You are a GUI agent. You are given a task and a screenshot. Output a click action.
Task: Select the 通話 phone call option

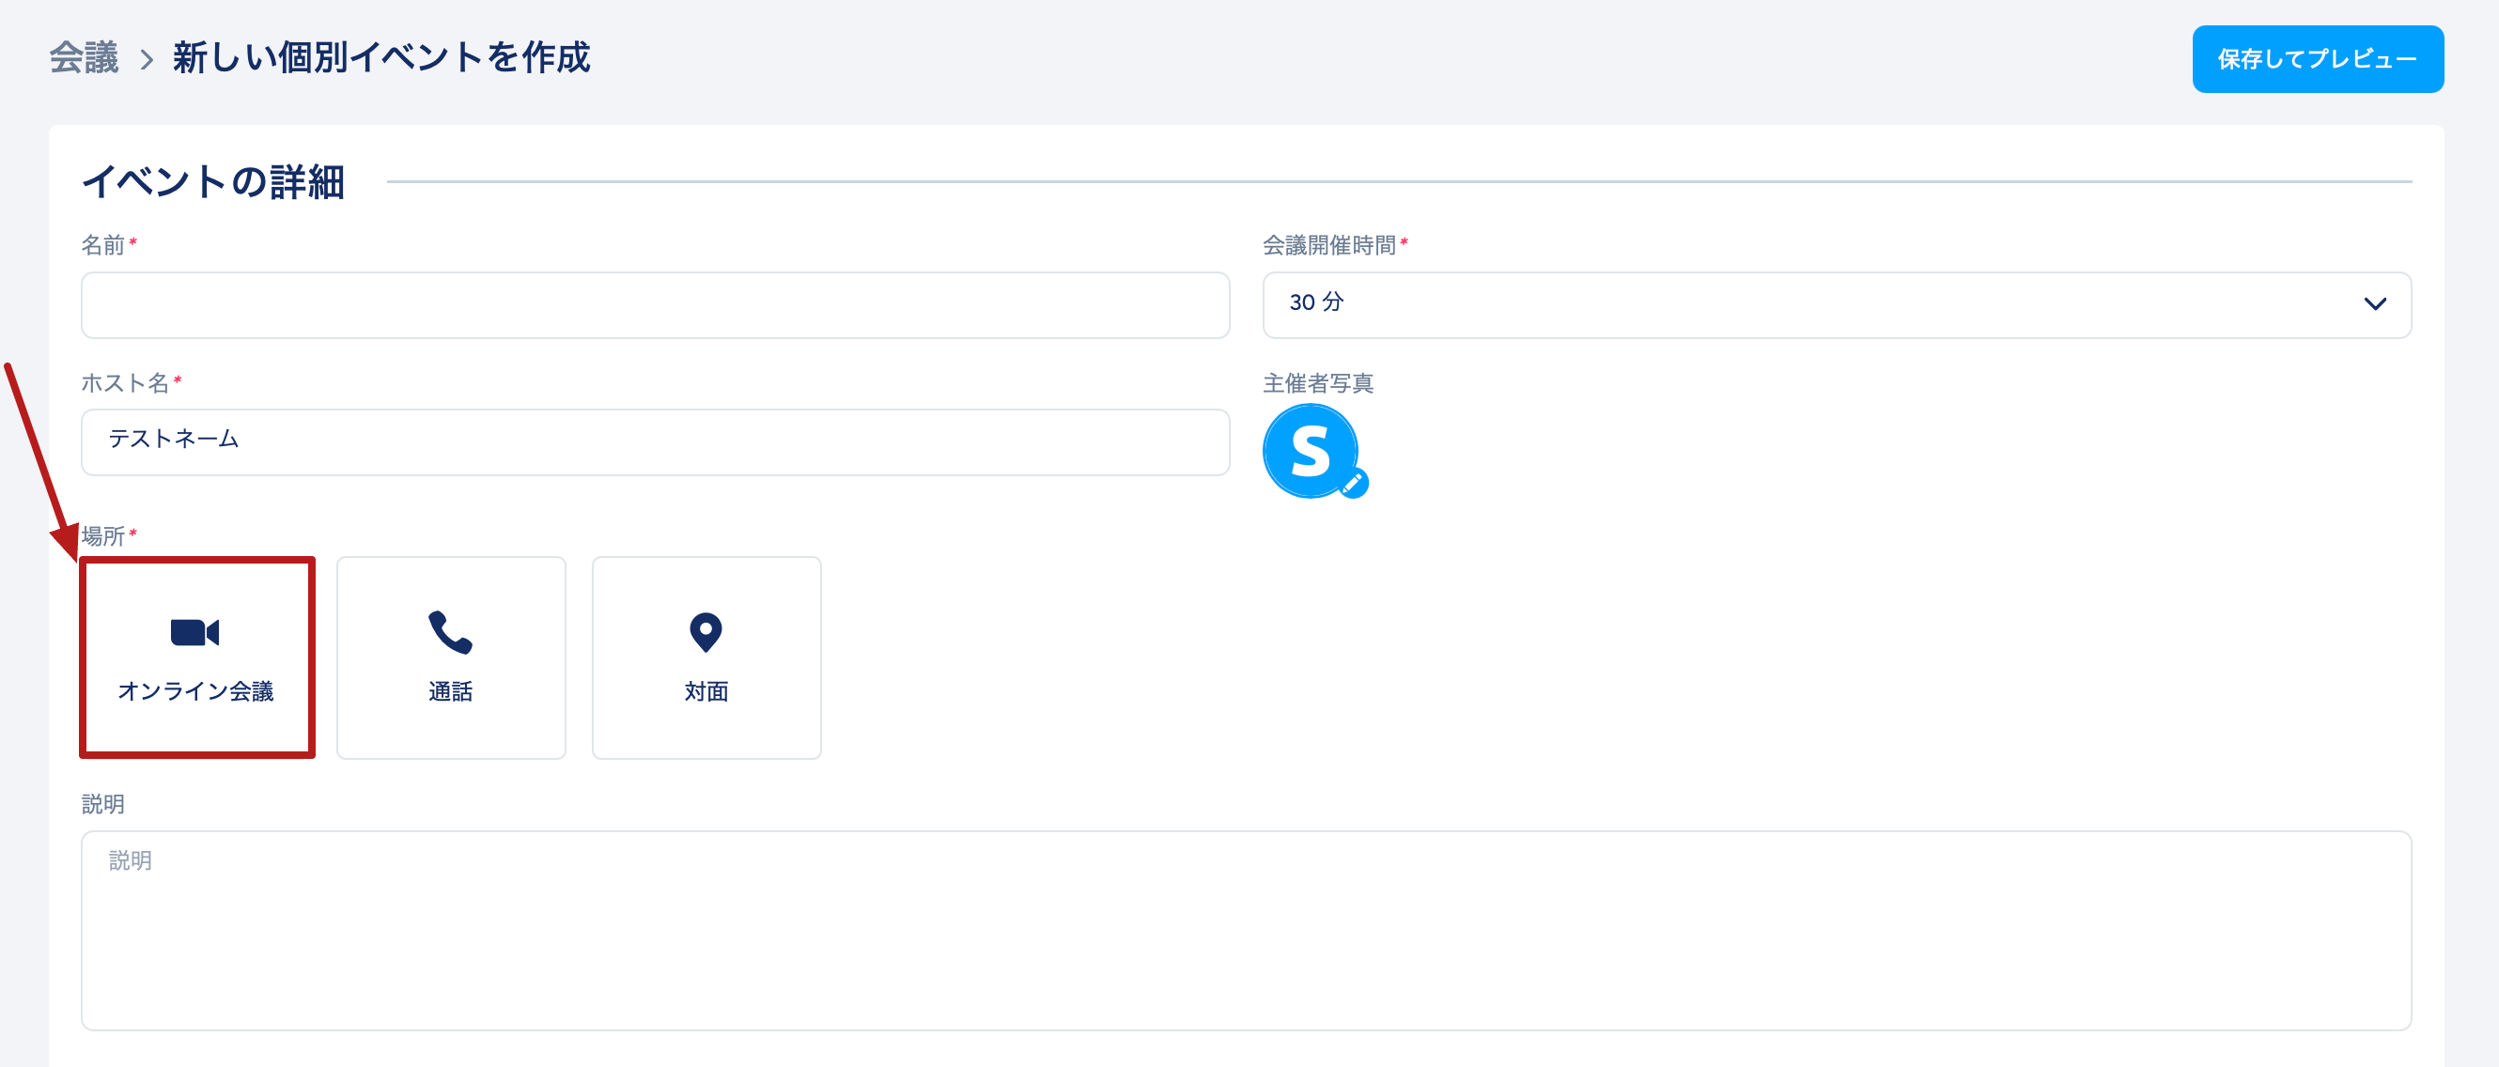click(x=451, y=657)
